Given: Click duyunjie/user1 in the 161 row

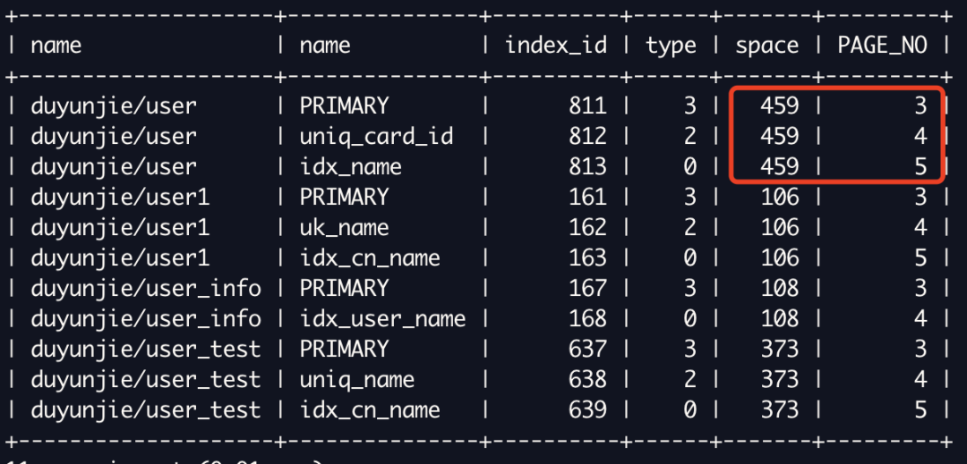Looking at the screenshot, I should coord(120,198).
